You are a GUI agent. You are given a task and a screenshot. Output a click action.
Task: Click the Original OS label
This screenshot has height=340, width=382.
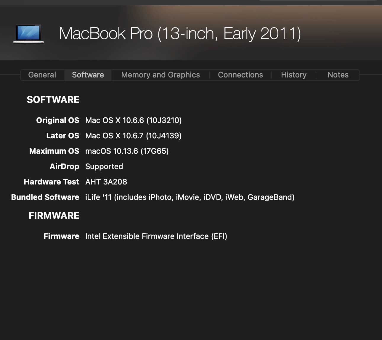tap(58, 120)
